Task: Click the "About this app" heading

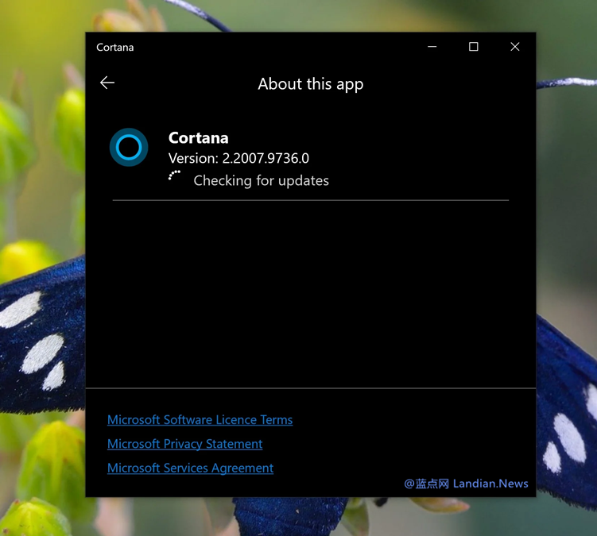Action: pyautogui.click(x=311, y=84)
